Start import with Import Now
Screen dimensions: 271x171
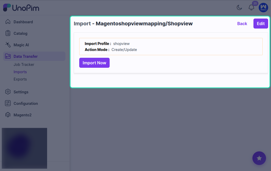pyautogui.click(x=94, y=63)
